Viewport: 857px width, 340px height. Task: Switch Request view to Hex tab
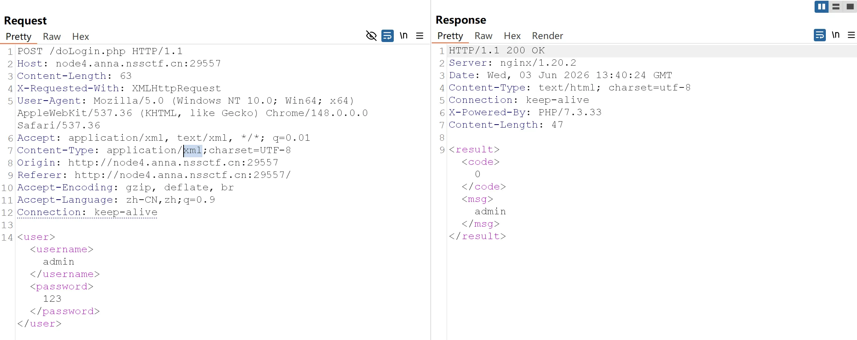(x=80, y=36)
